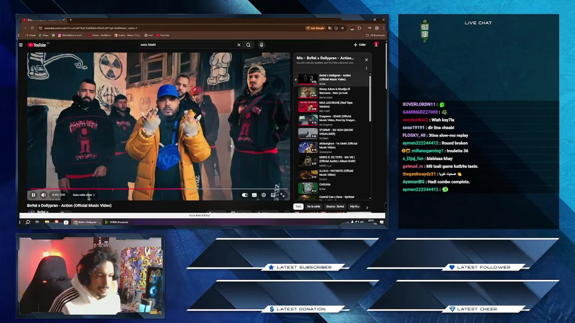Reload the page in Chrome
This screenshot has width=575, height=323.
point(32,28)
